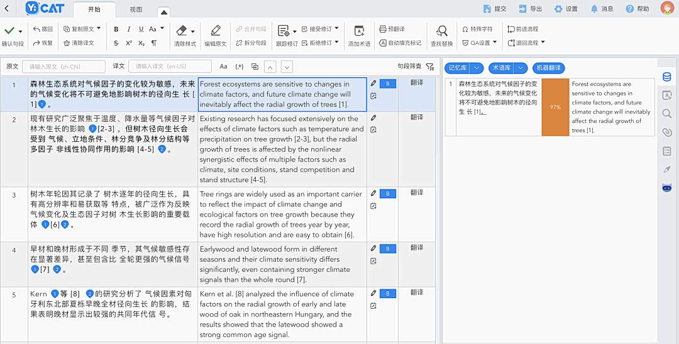Click the clear style eraser icon

click(x=182, y=30)
